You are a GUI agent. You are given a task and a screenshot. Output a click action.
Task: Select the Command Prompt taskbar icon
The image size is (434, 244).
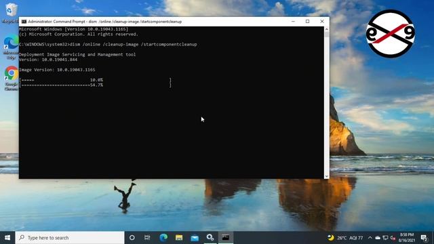[x=226, y=238]
